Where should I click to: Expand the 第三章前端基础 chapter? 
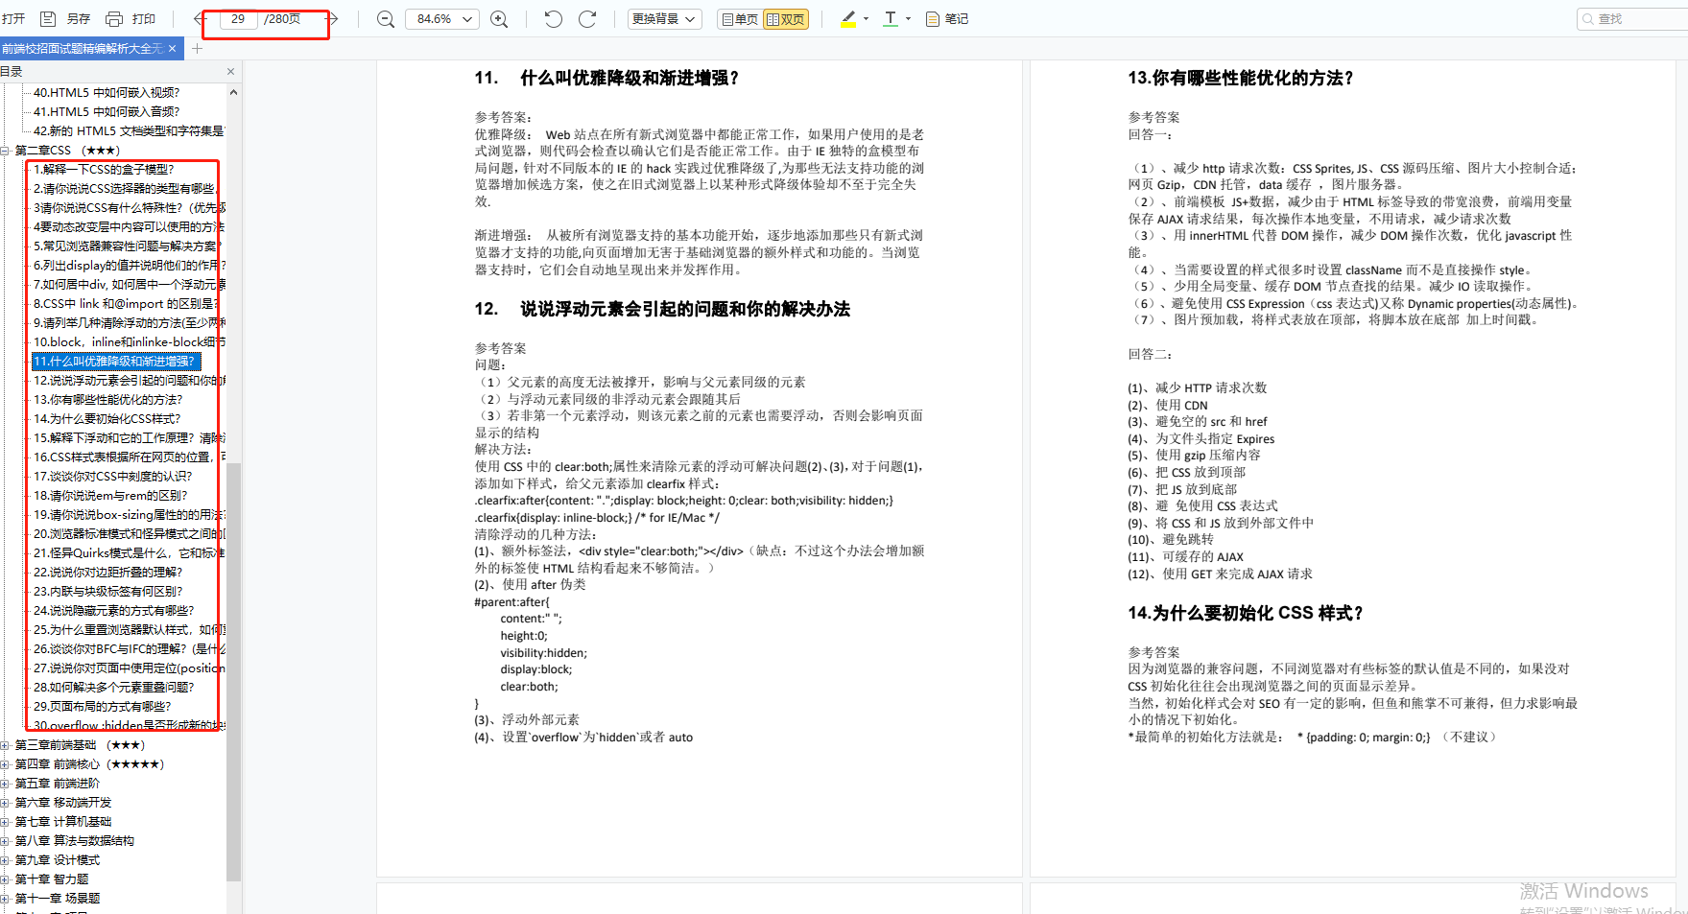click(x=6, y=745)
